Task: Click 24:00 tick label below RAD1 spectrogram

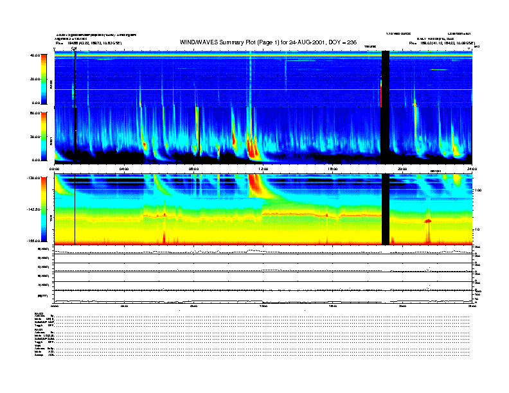Action: [472, 169]
